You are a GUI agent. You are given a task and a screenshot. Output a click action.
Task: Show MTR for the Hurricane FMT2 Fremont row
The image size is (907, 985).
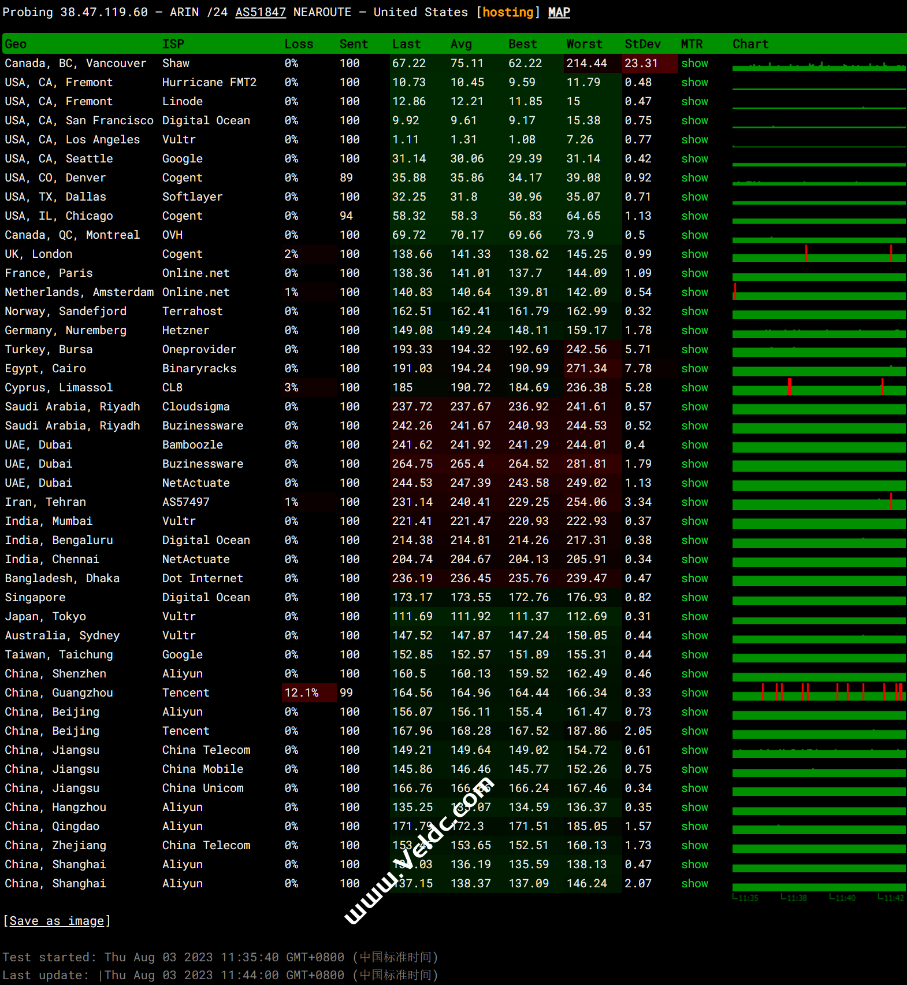[x=694, y=82]
